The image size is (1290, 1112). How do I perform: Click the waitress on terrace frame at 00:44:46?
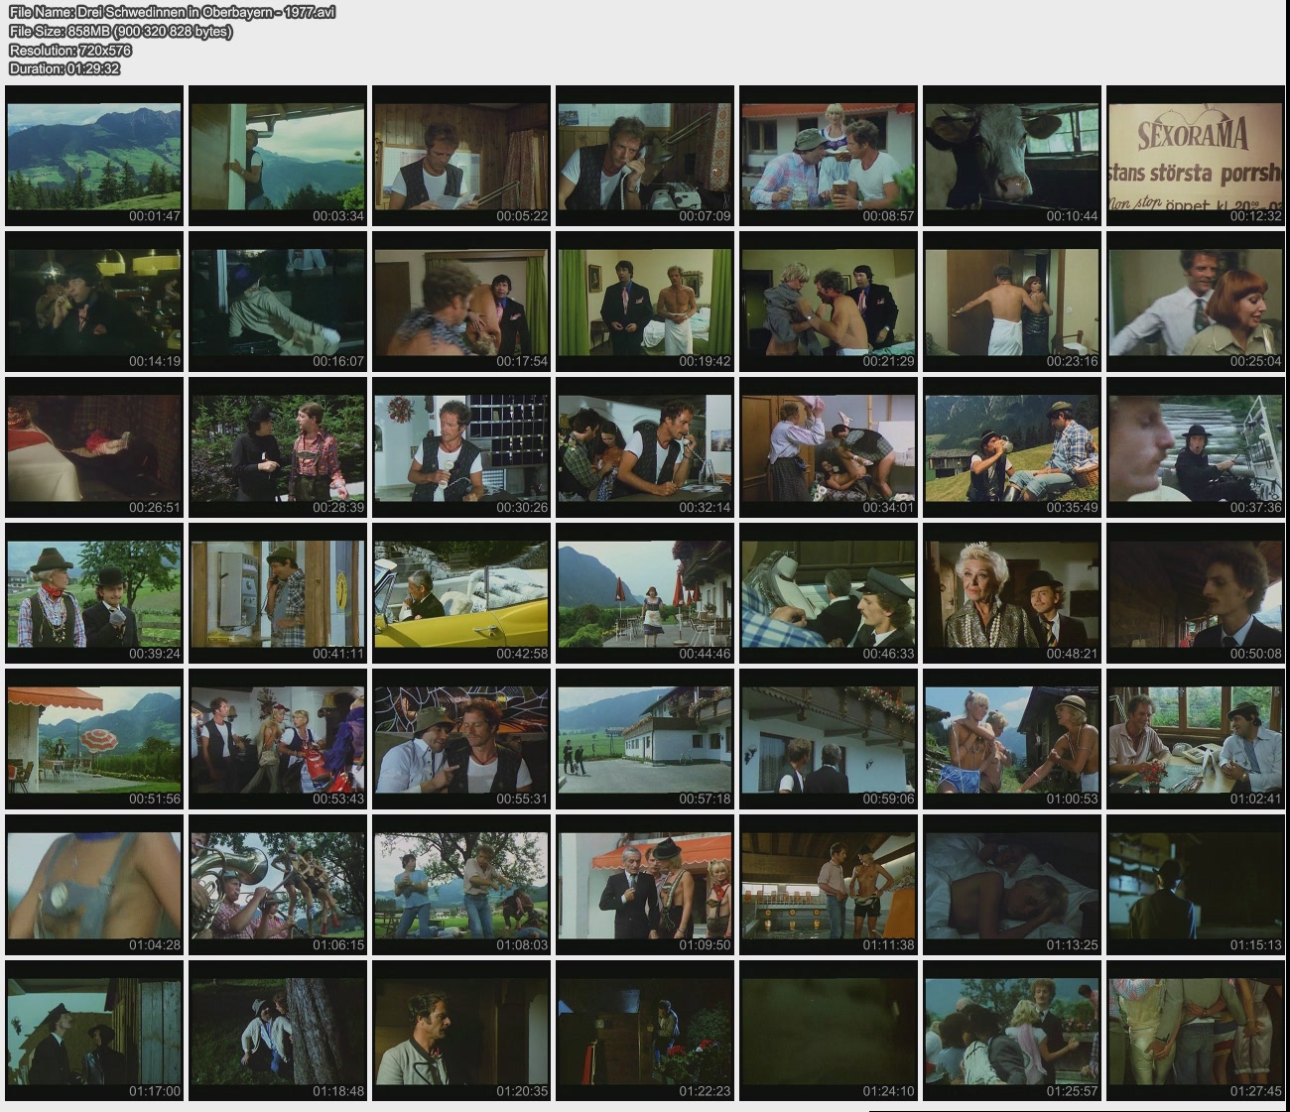coord(645,593)
